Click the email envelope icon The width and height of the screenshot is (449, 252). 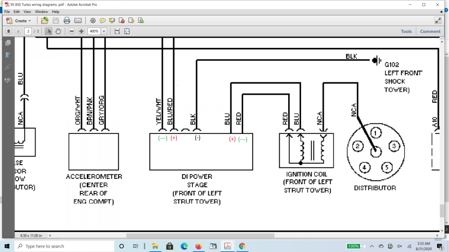pos(78,21)
